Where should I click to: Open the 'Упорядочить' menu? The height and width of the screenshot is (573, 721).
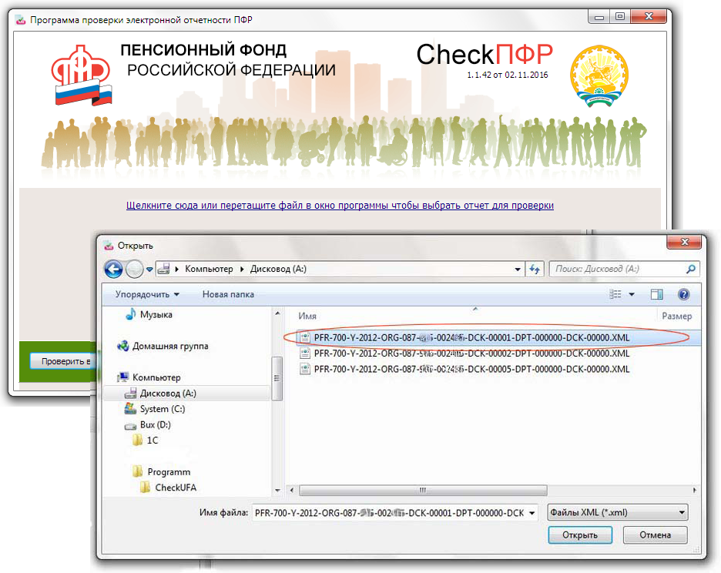point(147,294)
